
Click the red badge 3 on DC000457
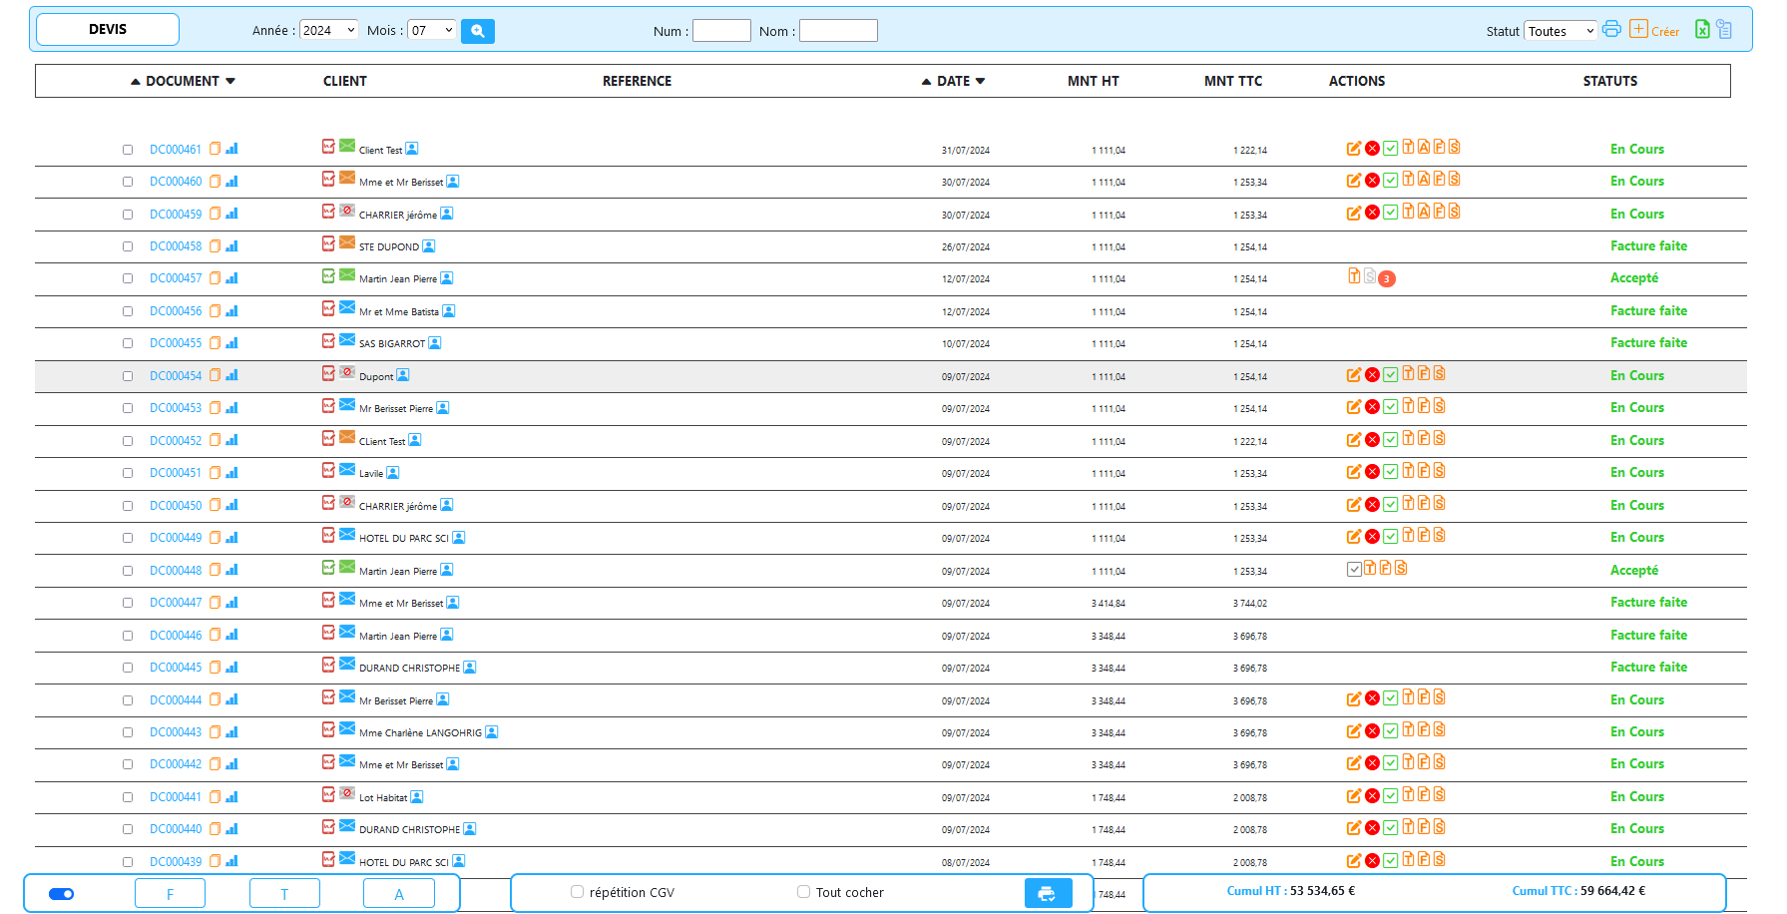coord(1387,279)
